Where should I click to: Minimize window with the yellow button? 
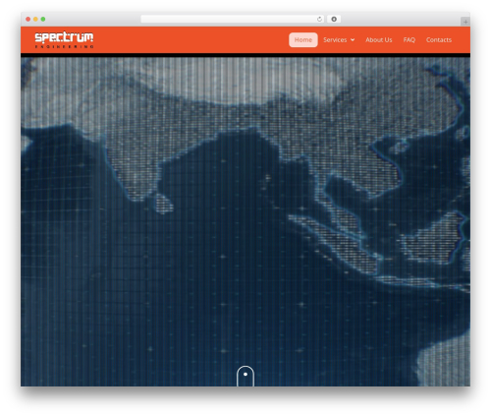[x=35, y=19]
